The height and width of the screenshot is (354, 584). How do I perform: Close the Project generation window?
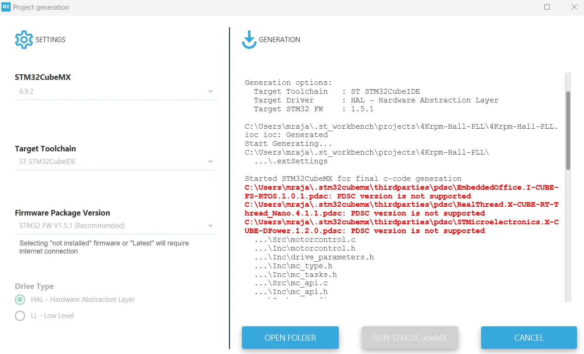[x=574, y=7]
